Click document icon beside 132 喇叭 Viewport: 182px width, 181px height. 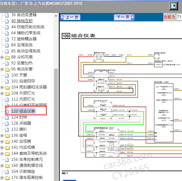7,130
